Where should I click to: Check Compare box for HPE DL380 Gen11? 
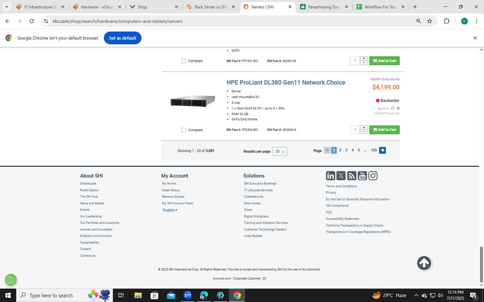pos(184,130)
